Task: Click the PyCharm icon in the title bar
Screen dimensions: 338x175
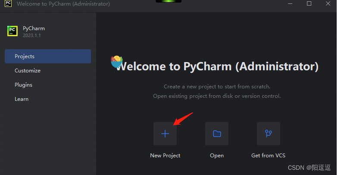Action: tap(8, 3)
